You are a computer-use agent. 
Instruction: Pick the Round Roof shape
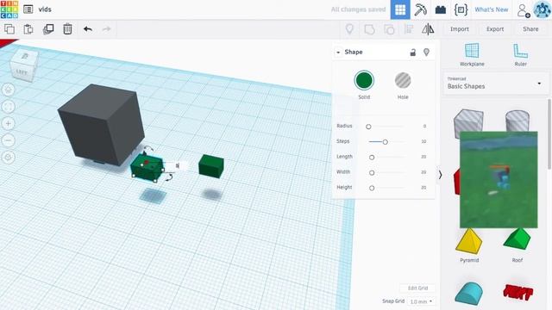469,293
